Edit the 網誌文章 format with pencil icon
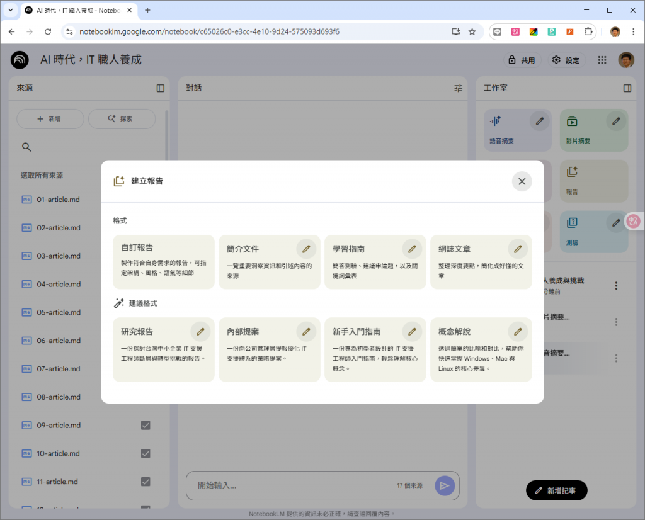The width and height of the screenshot is (645, 520). click(518, 249)
